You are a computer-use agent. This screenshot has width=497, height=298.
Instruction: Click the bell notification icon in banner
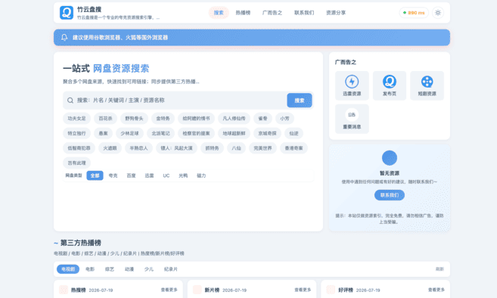click(64, 37)
